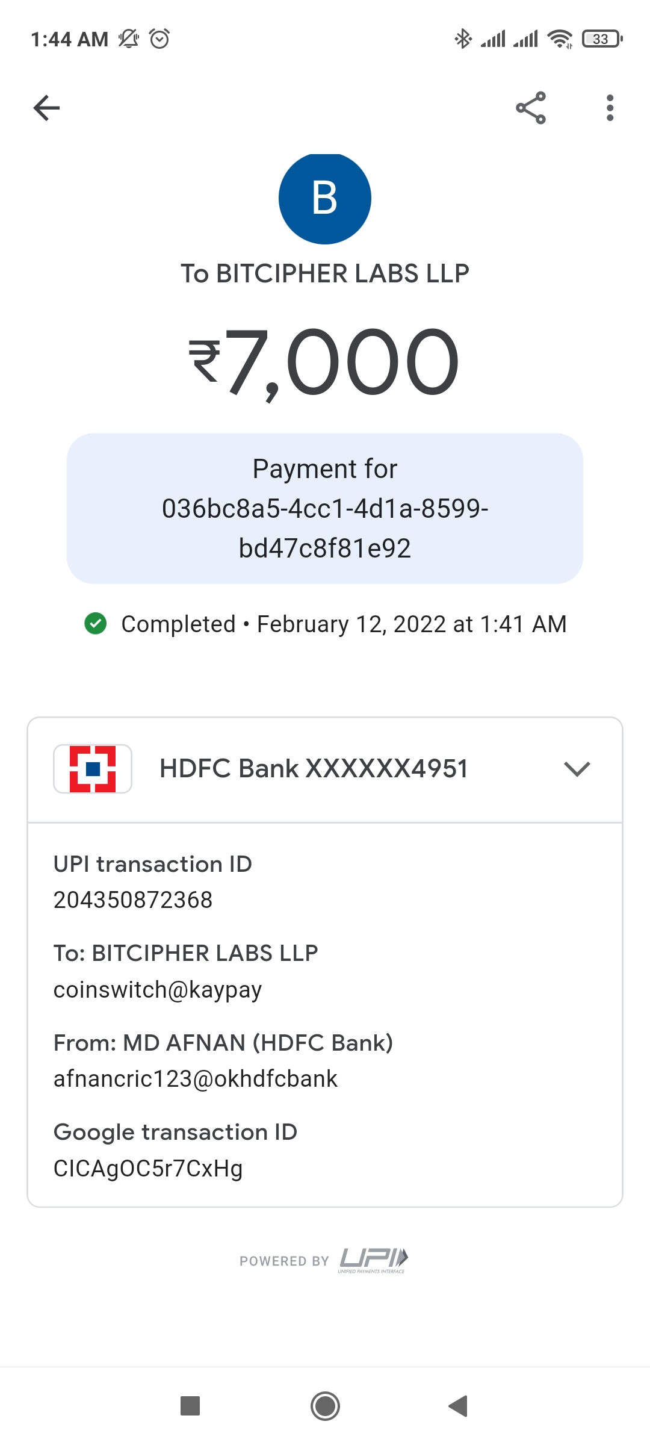Tap the back arrow icon
Screen dimensions: 650x1445
(46, 108)
